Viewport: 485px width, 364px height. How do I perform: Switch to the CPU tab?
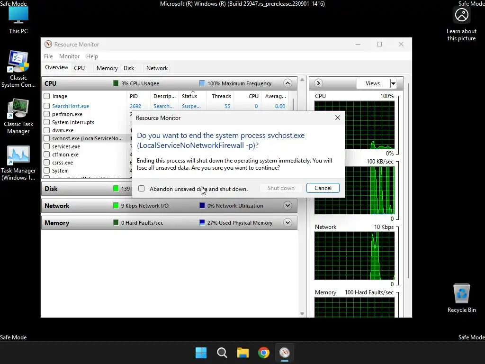[x=79, y=68]
